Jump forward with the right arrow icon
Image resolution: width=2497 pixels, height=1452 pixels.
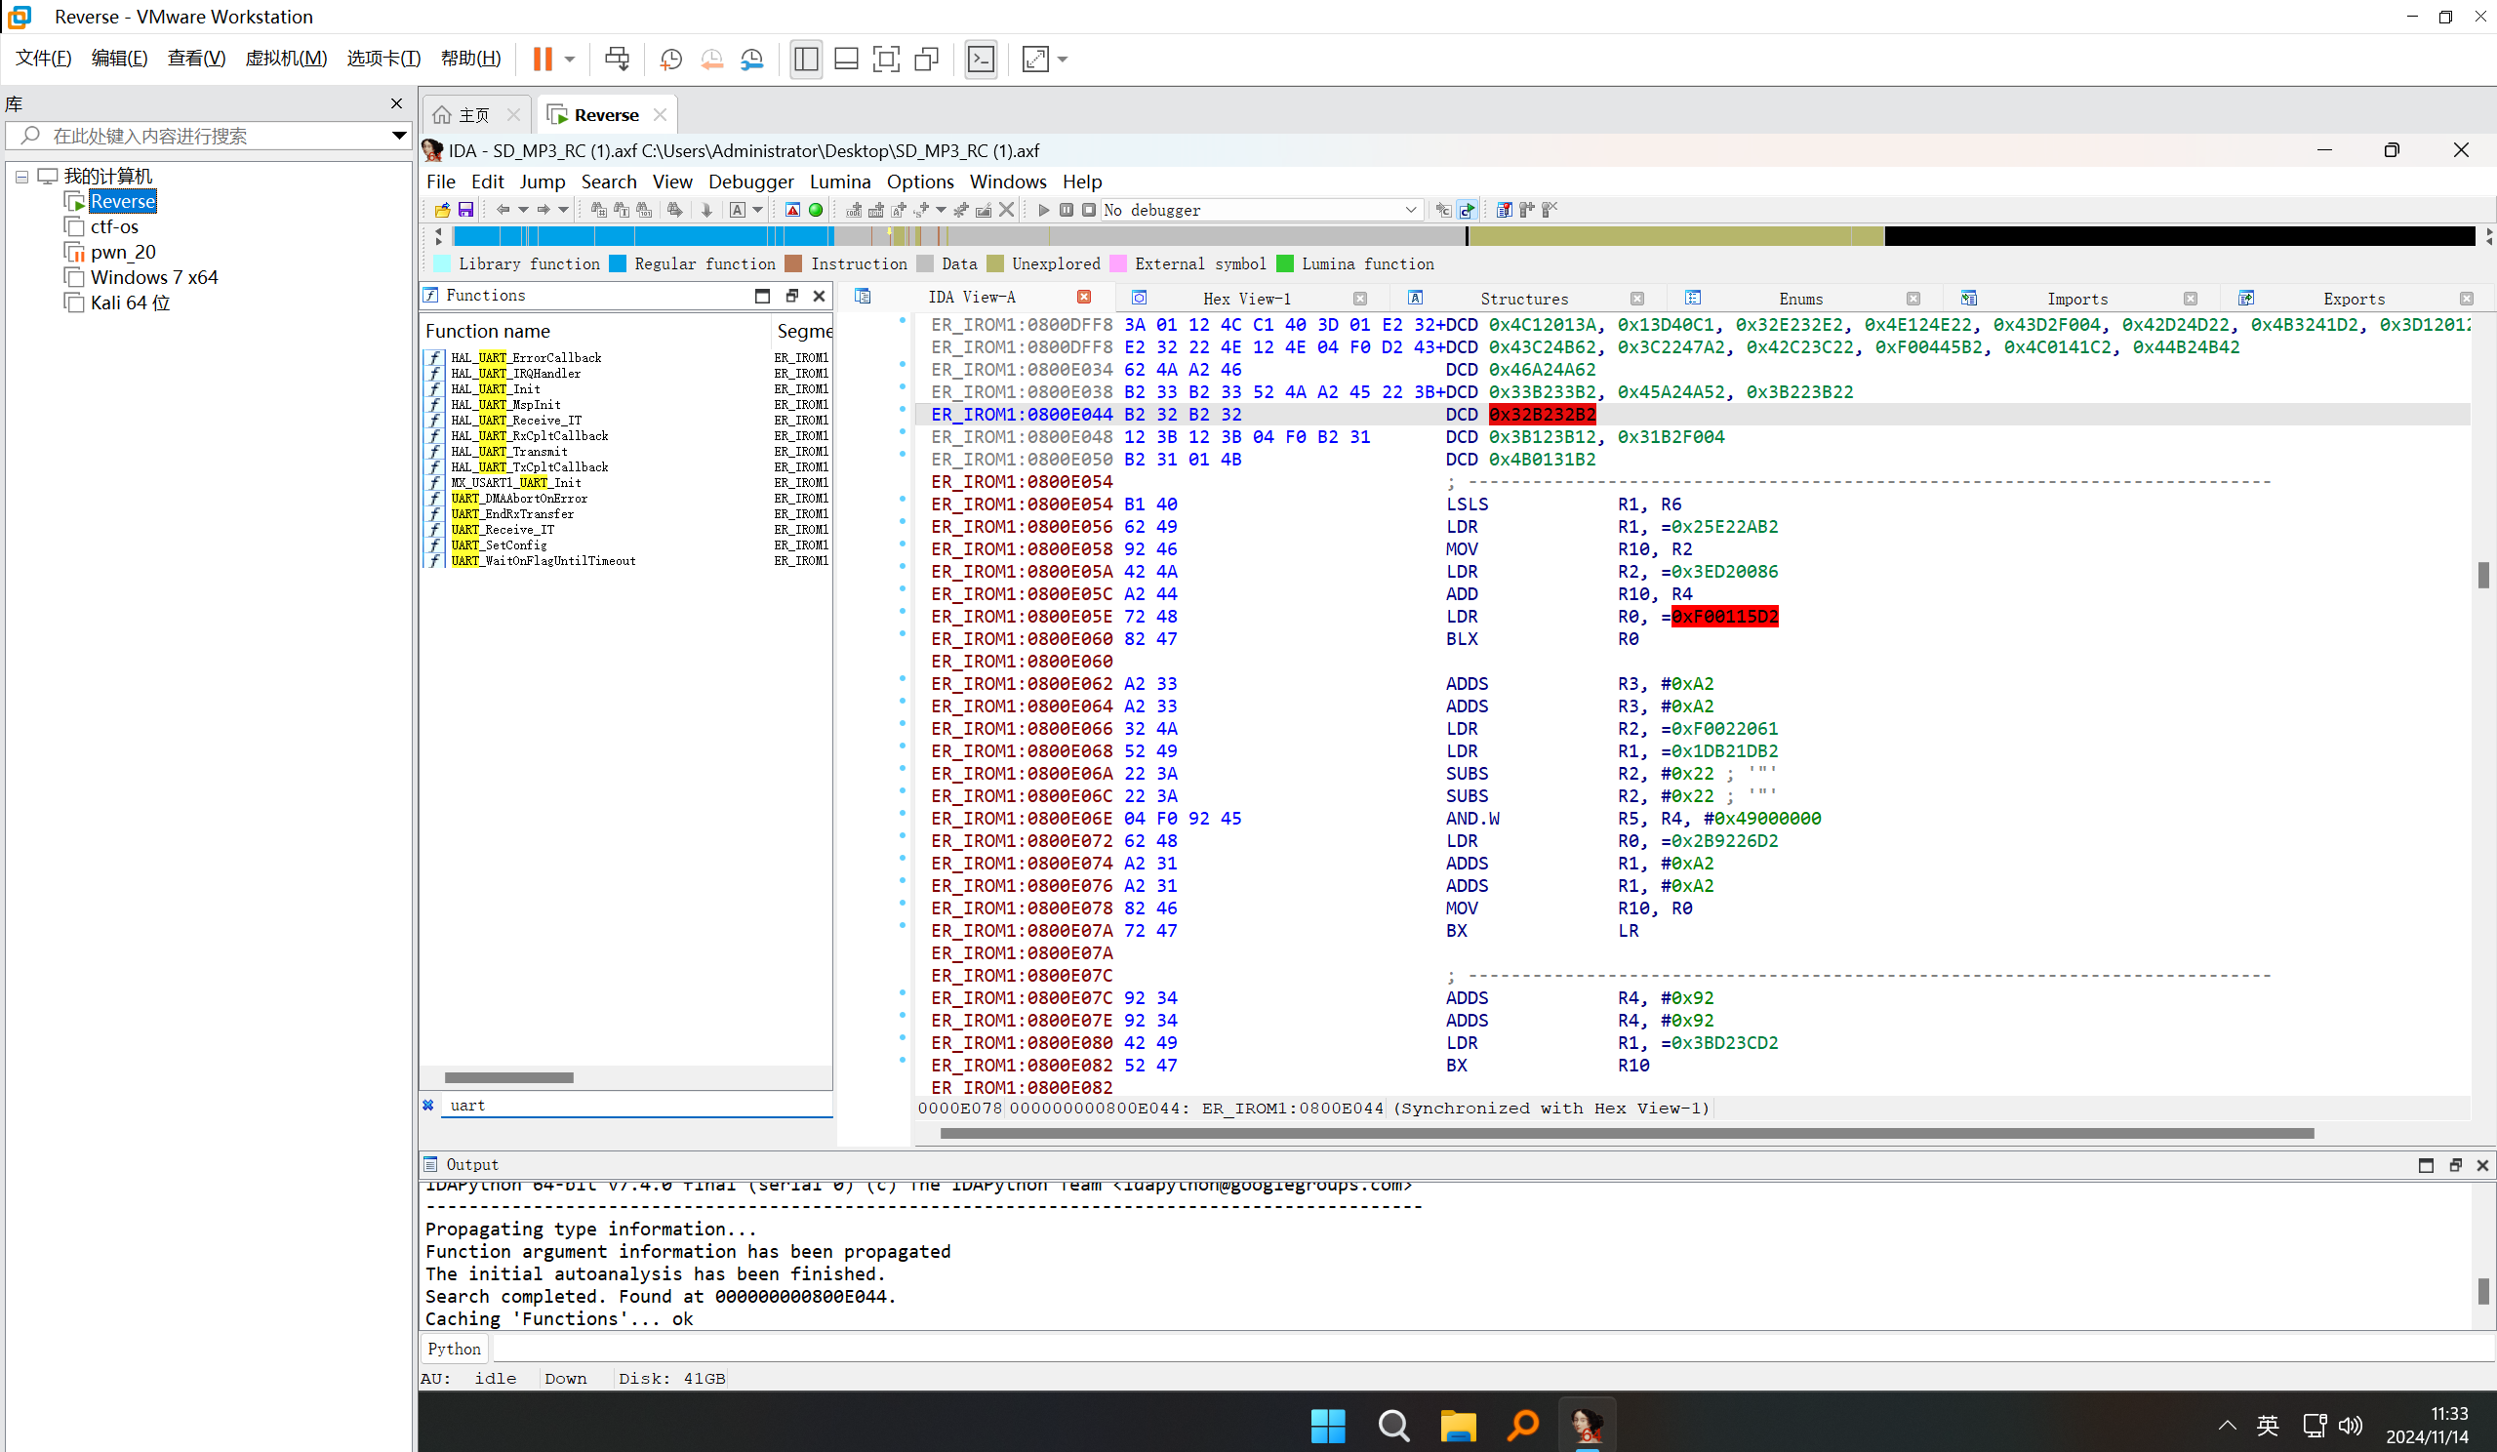[x=543, y=210]
